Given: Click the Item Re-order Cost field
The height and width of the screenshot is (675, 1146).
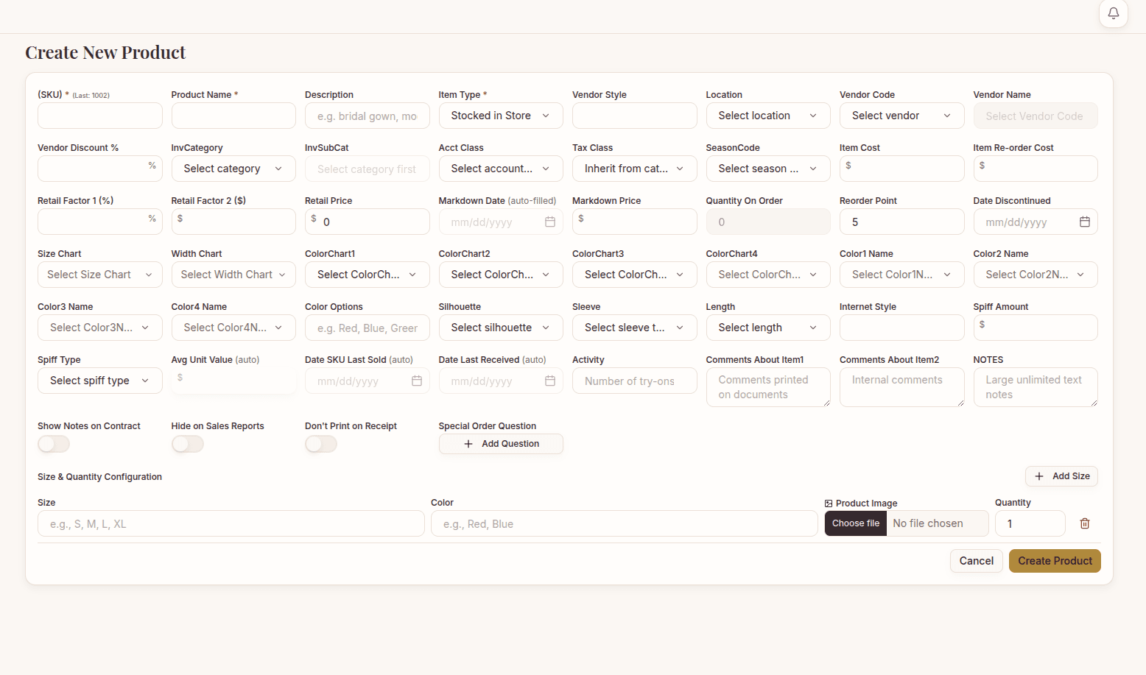Looking at the screenshot, I should click(1036, 169).
